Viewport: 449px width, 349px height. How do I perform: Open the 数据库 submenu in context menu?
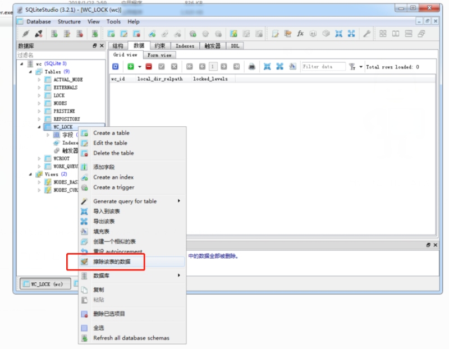click(x=132, y=275)
